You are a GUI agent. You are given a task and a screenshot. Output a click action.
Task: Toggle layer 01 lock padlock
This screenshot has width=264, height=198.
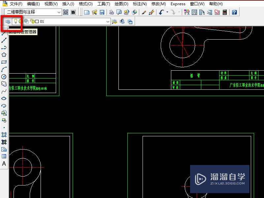click(x=32, y=21)
